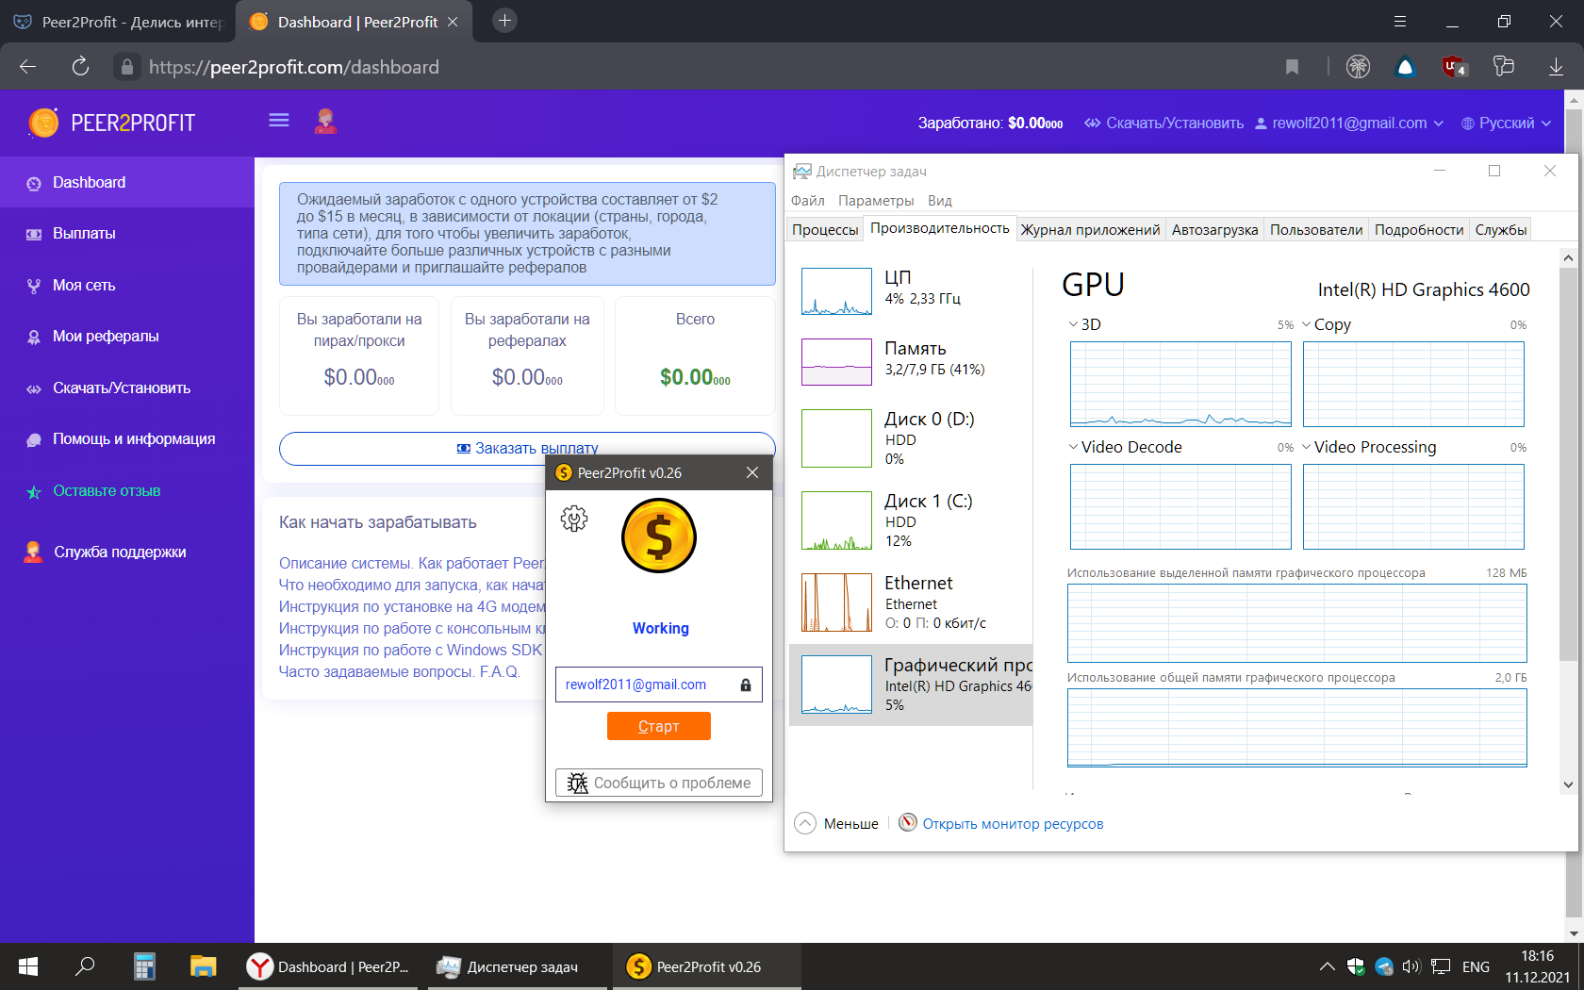Click the browser bookmark icon
The image size is (1584, 990).
coord(1292,67)
